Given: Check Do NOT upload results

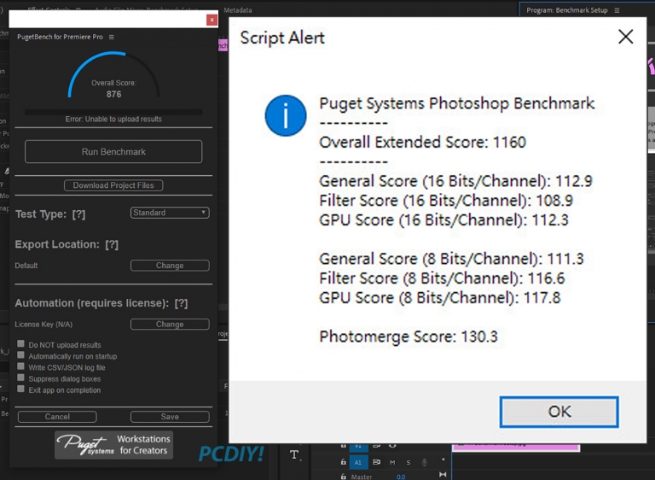Looking at the screenshot, I should click(x=20, y=343).
